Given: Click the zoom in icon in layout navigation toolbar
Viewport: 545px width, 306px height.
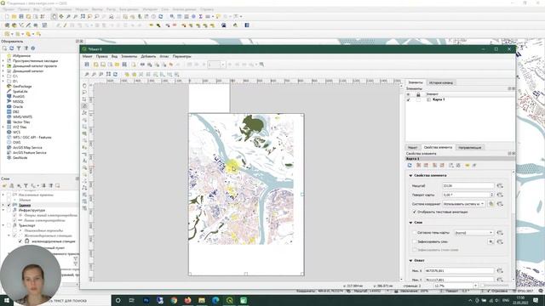Looking at the screenshot, I should [87, 74].
